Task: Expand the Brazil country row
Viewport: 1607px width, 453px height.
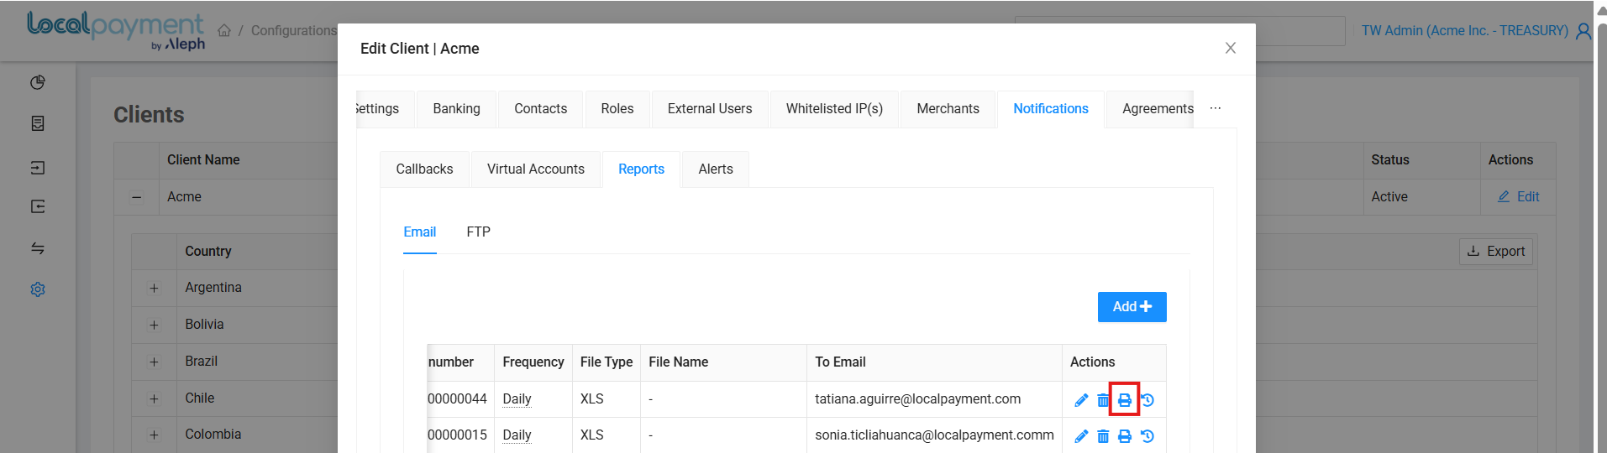Action: coord(154,362)
